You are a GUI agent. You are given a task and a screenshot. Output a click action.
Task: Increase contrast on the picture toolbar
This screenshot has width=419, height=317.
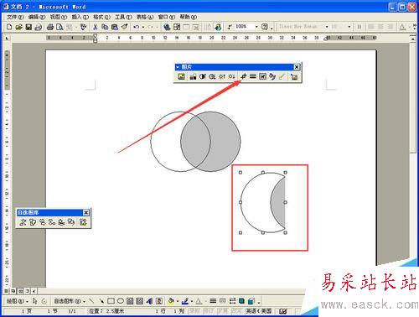tap(203, 76)
